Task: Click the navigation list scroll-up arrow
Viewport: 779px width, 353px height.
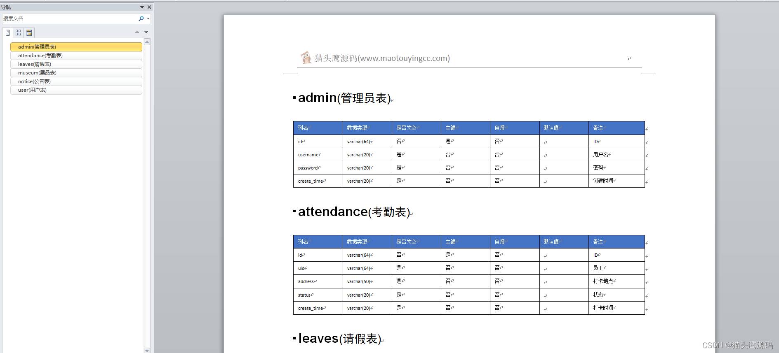Action: 147,42
